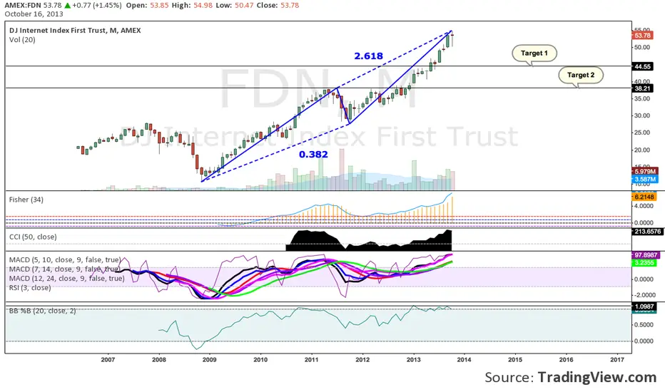Click the 30.00 price axis label
This screenshot has height=392, width=665.
642,115
